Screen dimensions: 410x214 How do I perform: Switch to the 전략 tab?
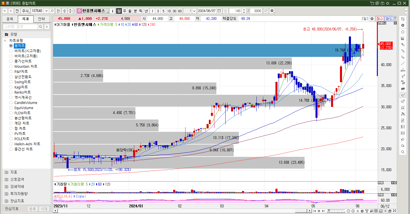point(41,19)
